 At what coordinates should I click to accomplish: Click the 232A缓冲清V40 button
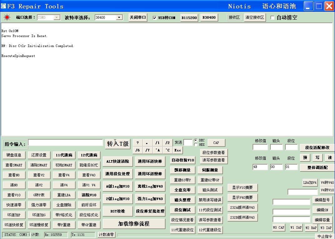[x=243, y=208]
